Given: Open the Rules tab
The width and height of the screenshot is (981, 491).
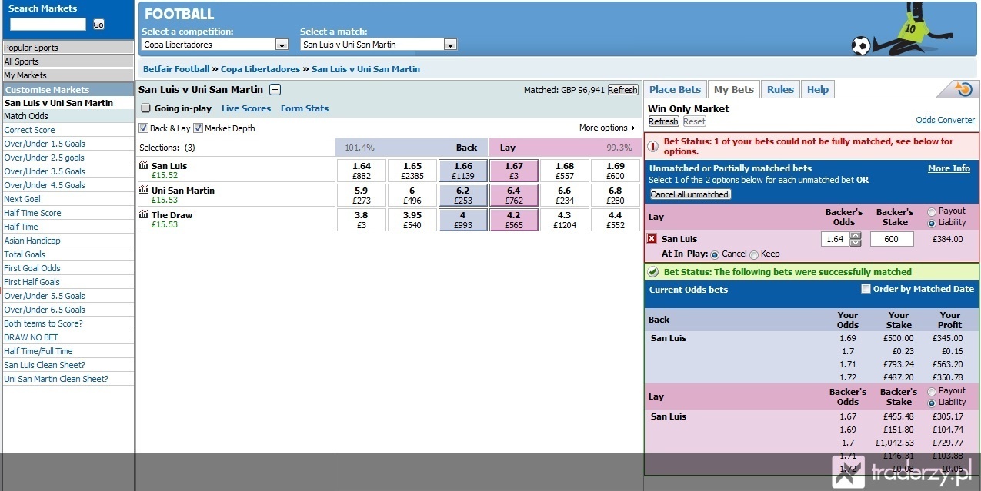Looking at the screenshot, I should pos(780,89).
